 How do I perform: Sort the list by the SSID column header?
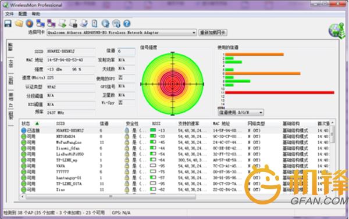[x=60, y=123]
